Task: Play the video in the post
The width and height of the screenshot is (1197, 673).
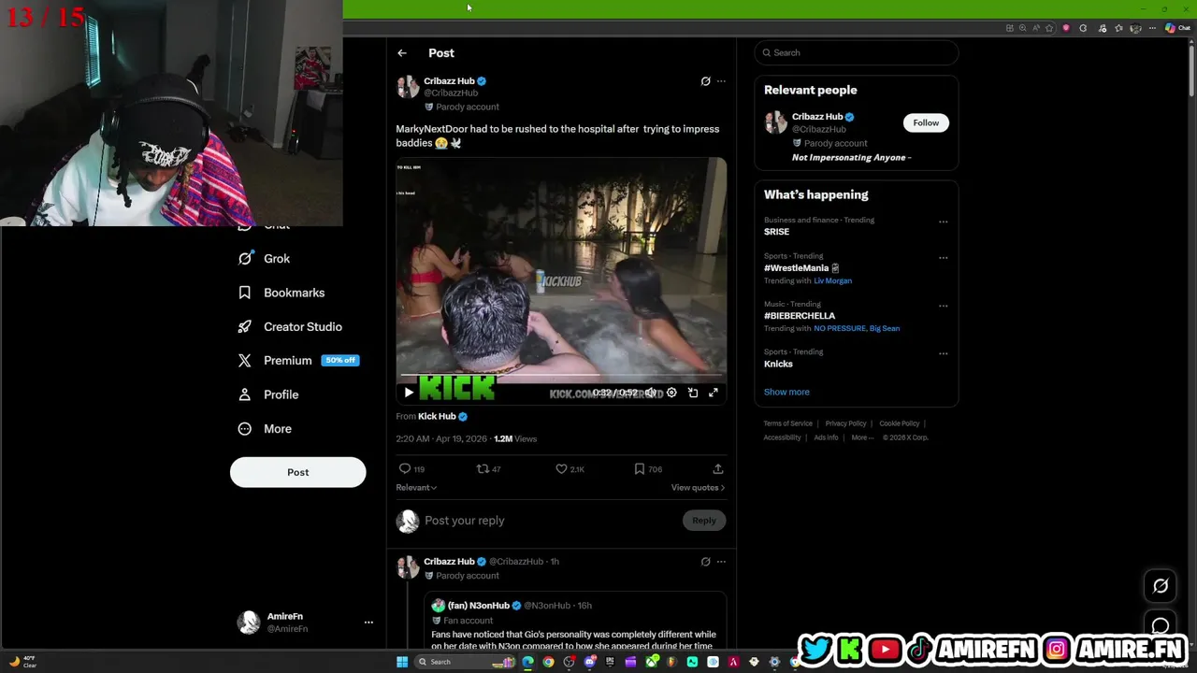Action: tap(408, 393)
